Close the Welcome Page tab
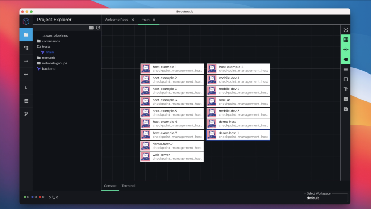The image size is (371, 209). [133, 20]
